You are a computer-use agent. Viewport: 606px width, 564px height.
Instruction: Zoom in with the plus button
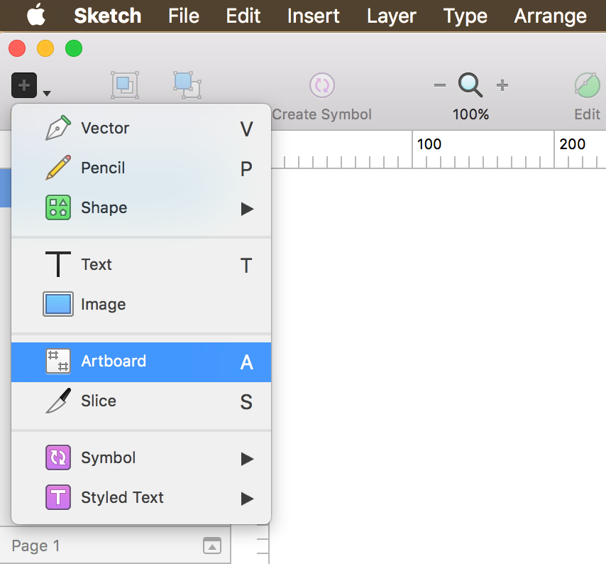502,85
